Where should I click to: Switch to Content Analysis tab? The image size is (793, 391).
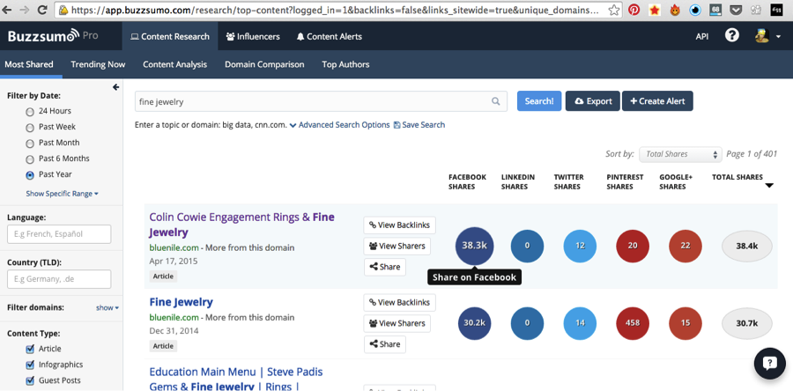pyautogui.click(x=175, y=64)
